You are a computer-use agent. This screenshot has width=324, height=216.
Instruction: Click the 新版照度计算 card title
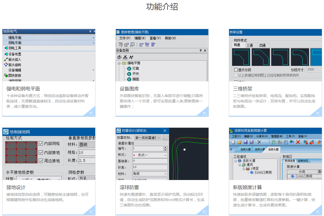(x=247, y=187)
